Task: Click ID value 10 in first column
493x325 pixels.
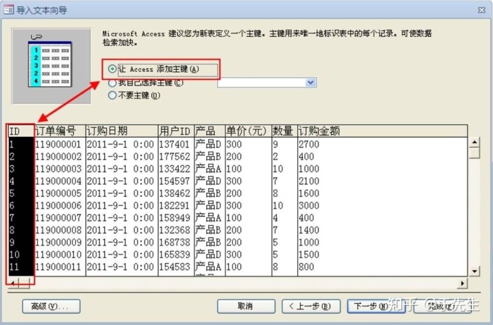Action: (x=14, y=255)
